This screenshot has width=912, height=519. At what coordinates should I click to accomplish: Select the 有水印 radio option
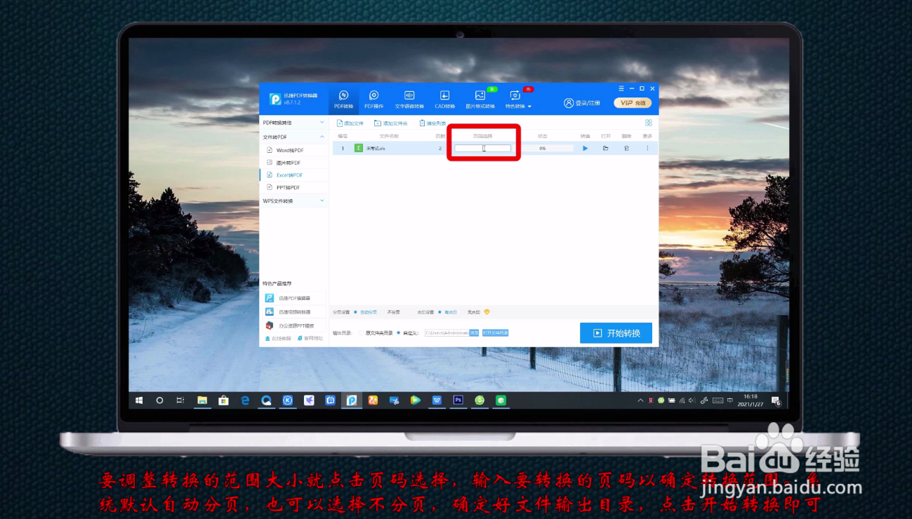pos(447,312)
